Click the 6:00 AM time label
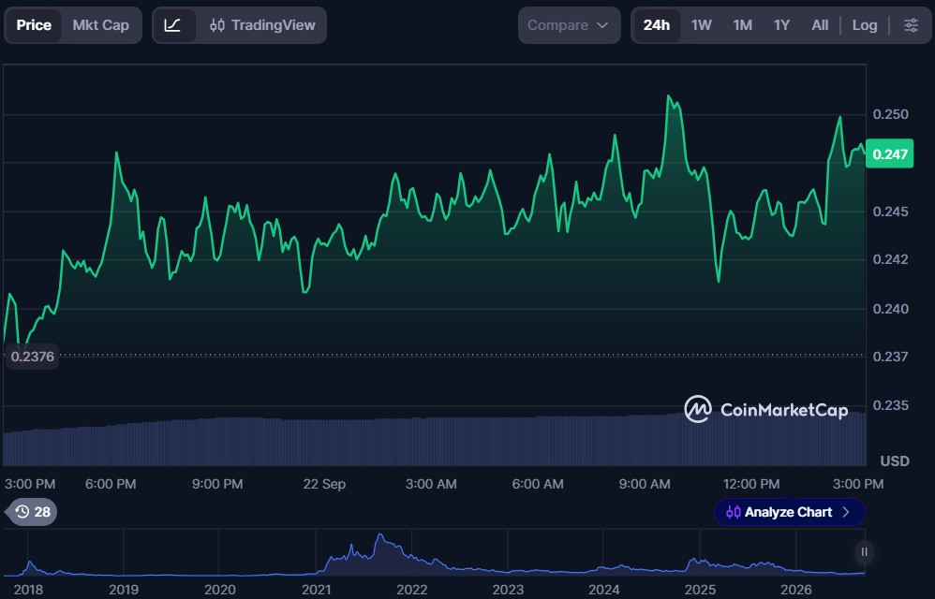The width and height of the screenshot is (935, 599). (x=537, y=484)
